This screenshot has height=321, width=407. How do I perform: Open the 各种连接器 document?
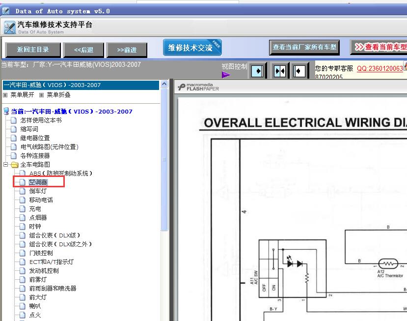pos(35,155)
